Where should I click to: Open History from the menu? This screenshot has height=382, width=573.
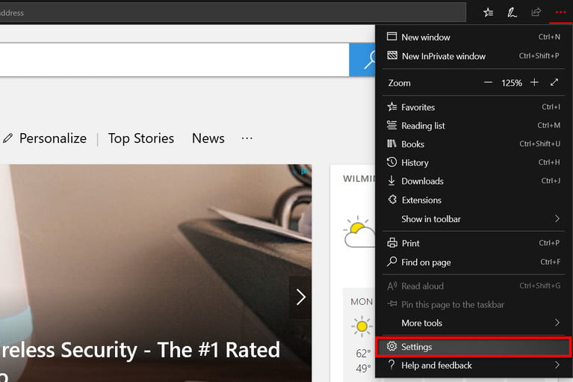pos(473,163)
